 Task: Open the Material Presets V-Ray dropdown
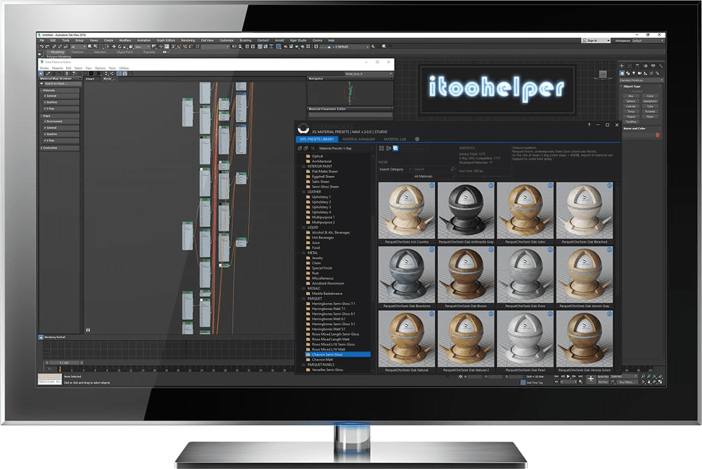pyautogui.click(x=346, y=148)
